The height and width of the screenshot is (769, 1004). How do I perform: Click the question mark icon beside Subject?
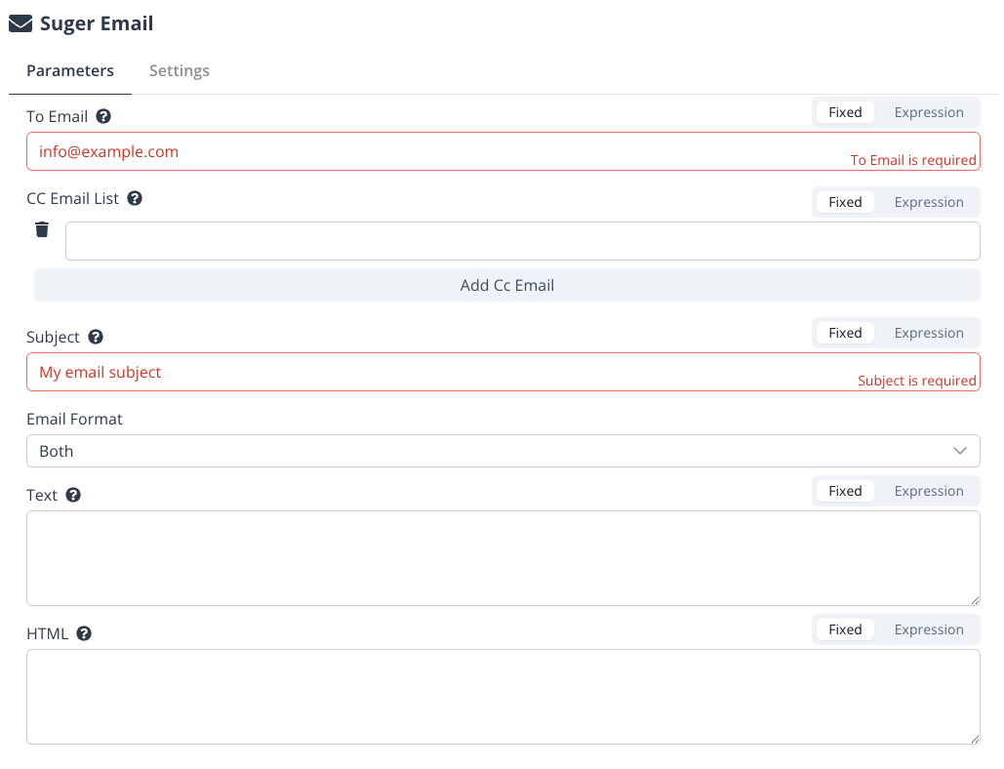[96, 337]
